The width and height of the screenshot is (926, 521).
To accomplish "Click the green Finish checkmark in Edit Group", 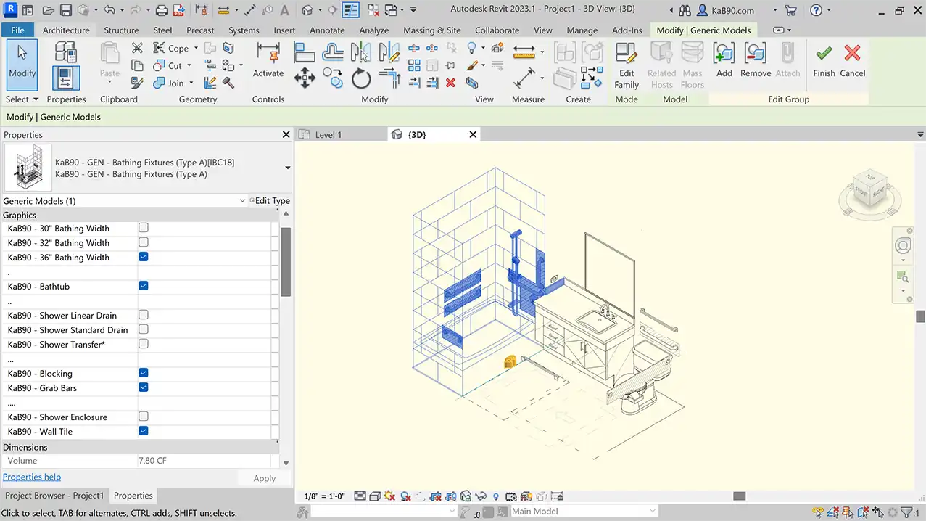I will coord(824,54).
